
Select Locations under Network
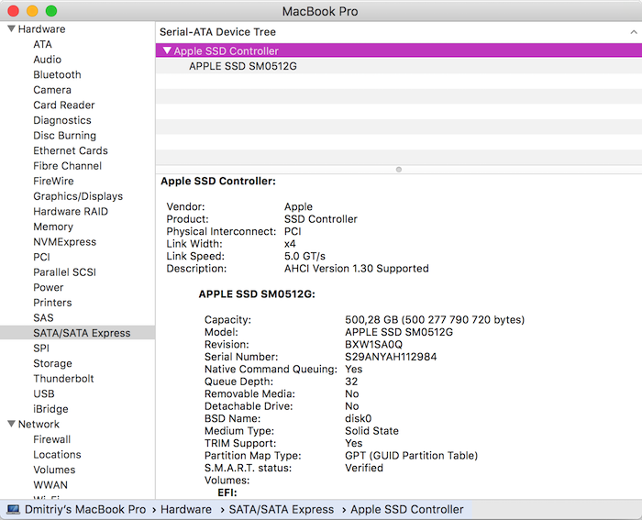[x=57, y=454]
